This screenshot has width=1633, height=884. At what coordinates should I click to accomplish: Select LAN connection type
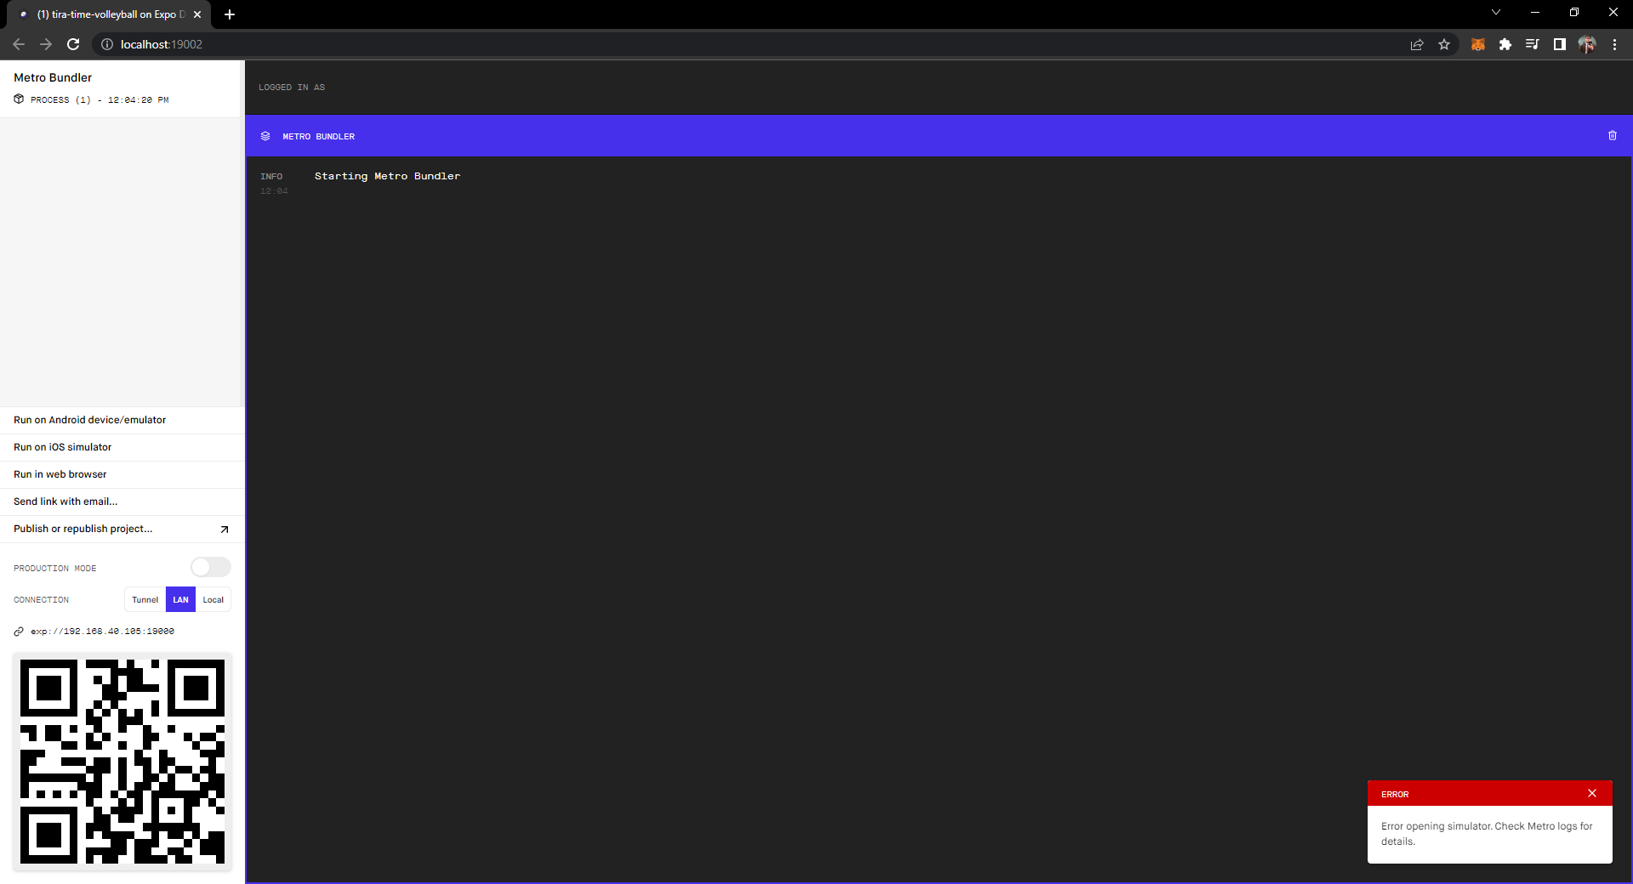(x=181, y=599)
